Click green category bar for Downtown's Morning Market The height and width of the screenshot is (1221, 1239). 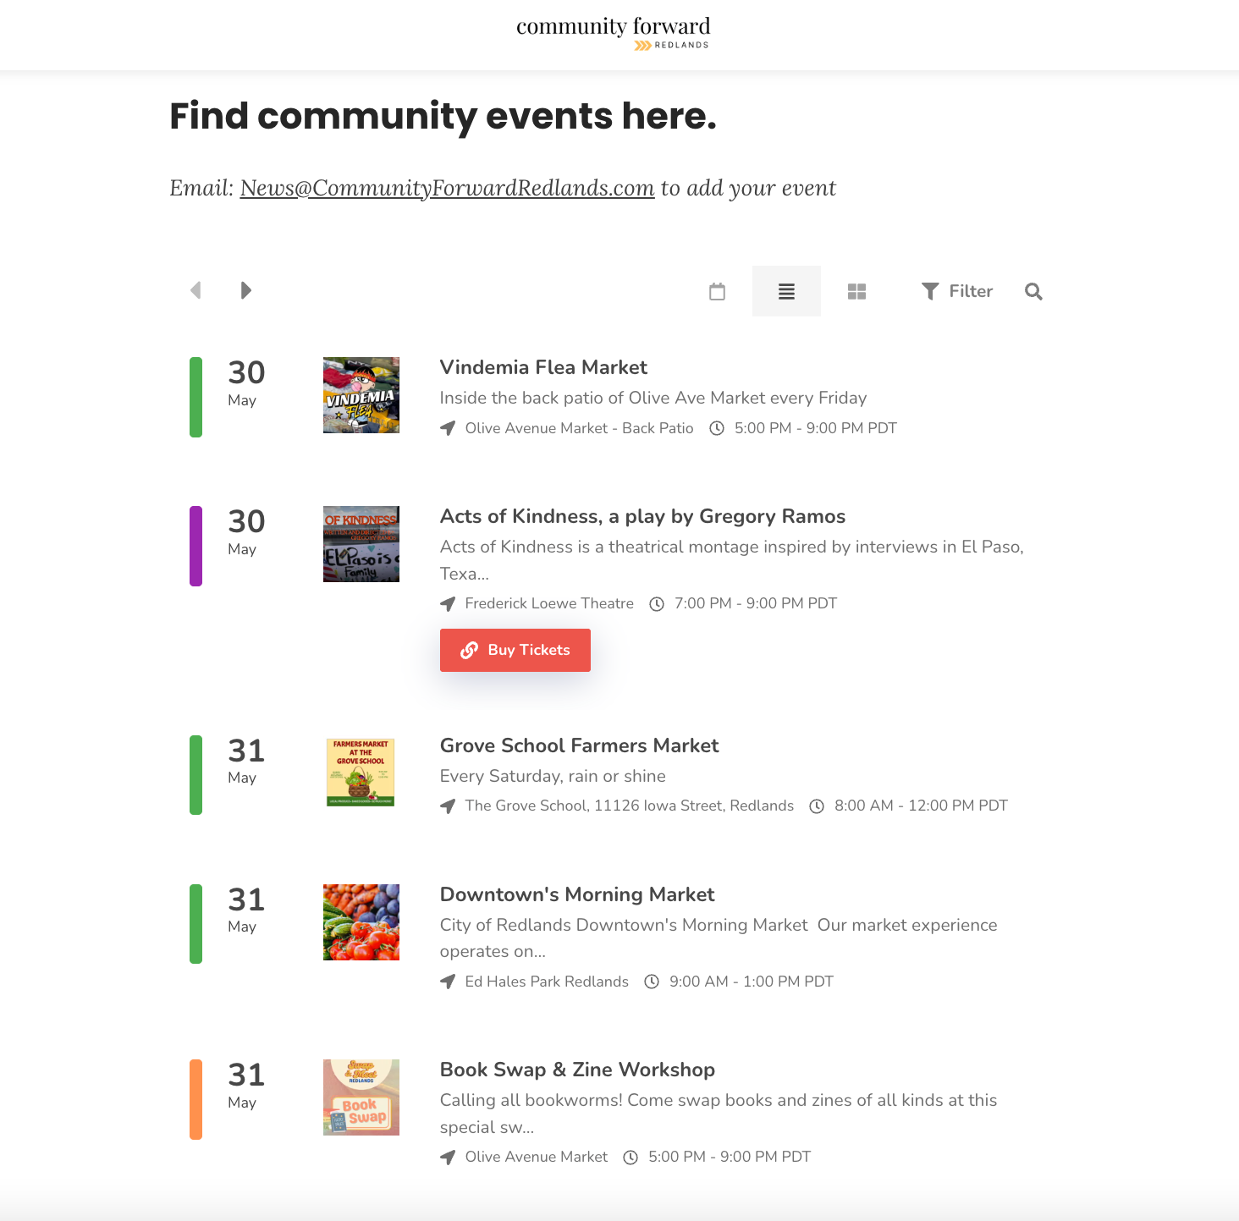pyautogui.click(x=195, y=924)
